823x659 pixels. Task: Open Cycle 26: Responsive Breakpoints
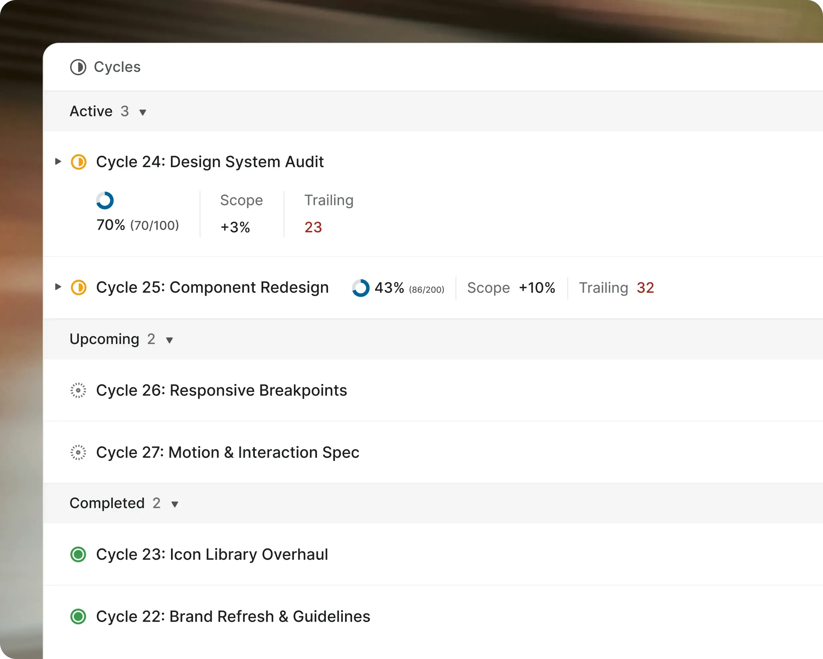(221, 390)
